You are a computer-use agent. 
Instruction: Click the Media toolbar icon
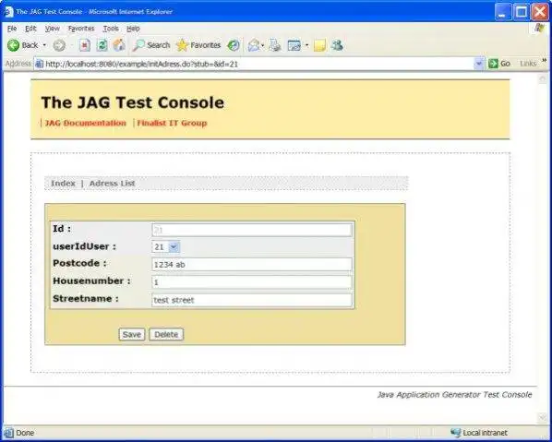tap(234, 45)
